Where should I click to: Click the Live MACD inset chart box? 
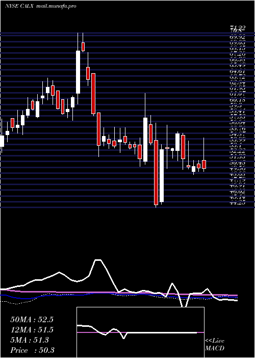(x=140, y=332)
